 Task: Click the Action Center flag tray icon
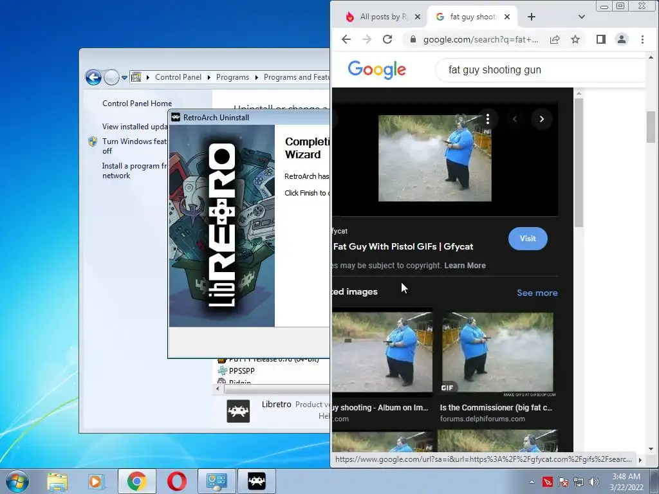563,482
